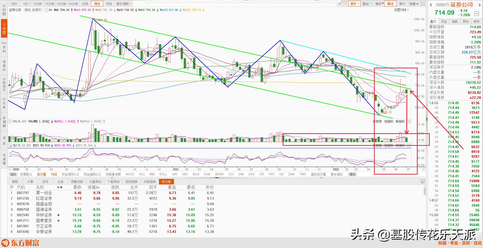The image size is (483, 248).
Task: Open the 资金 tab in the quote panel
Action: [444, 21]
